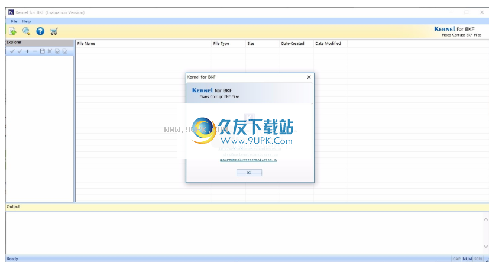Viewport: 489px width, 262px height.
Task: Minimize the Kernel for BKF main window
Action: tap(451, 12)
